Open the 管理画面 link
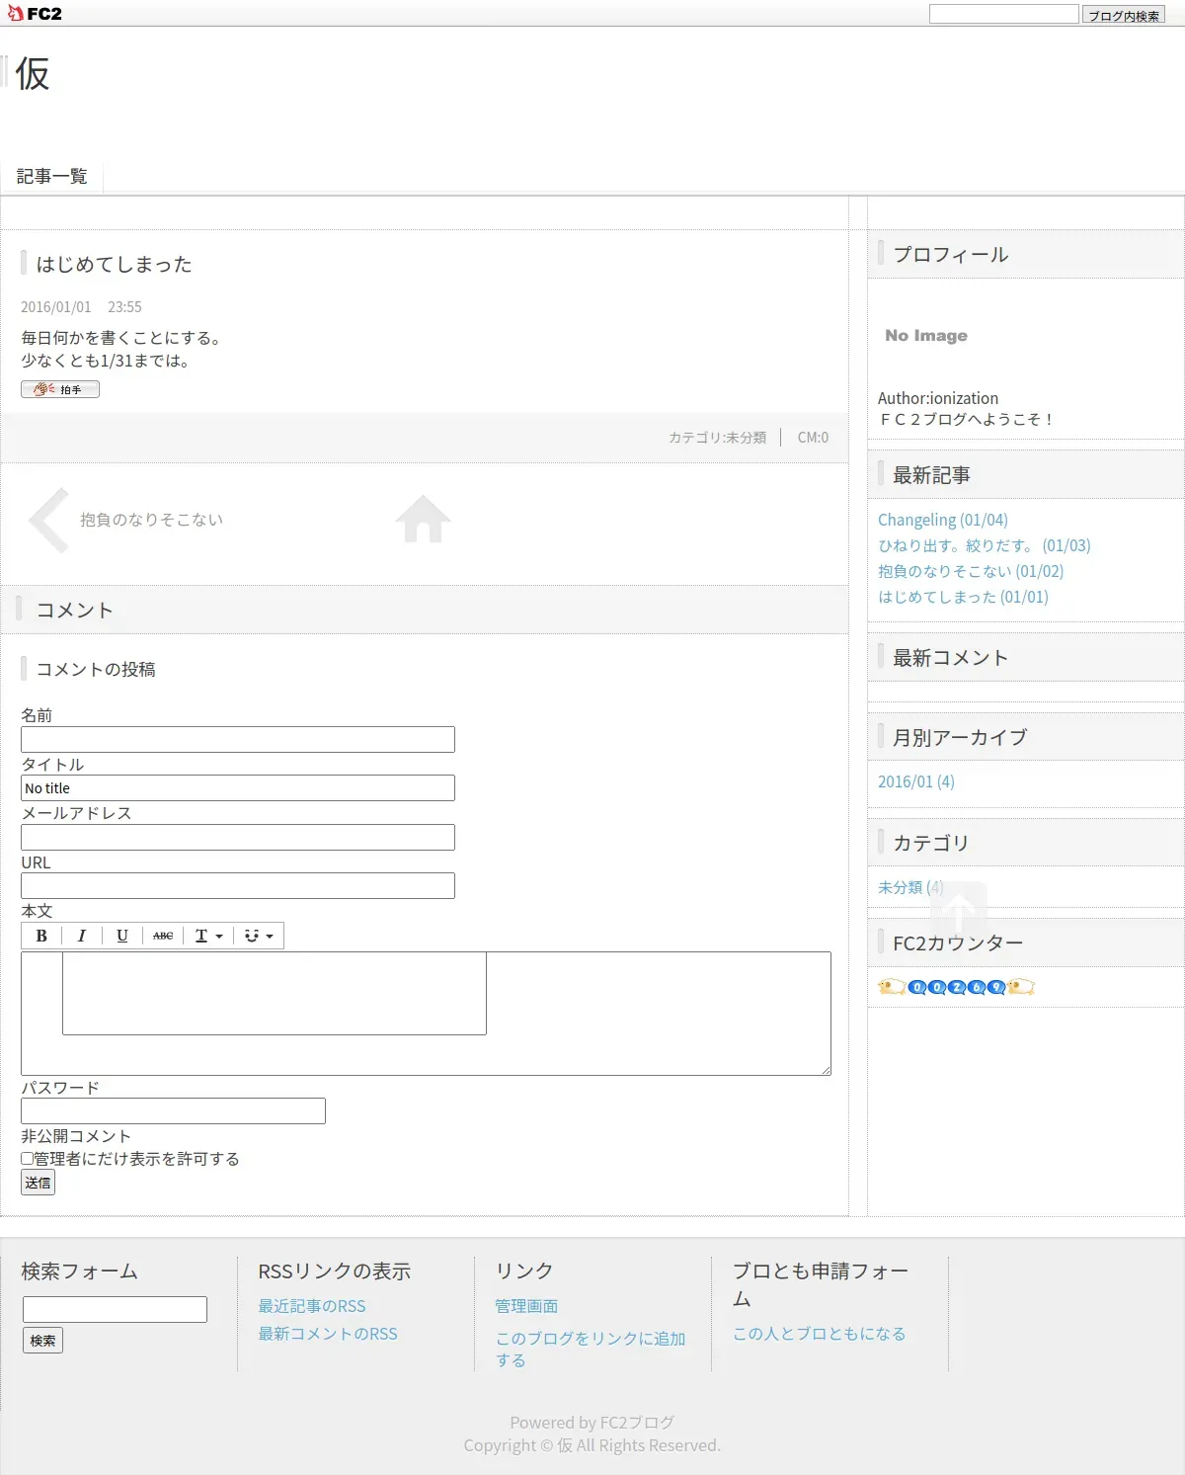Image resolution: width=1185 pixels, height=1475 pixels. pyautogui.click(x=526, y=1306)
